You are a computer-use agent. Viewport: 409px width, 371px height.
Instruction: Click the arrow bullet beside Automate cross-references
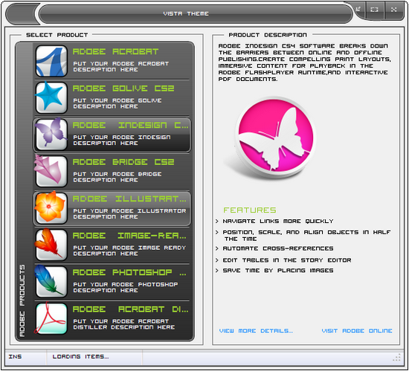216,248
